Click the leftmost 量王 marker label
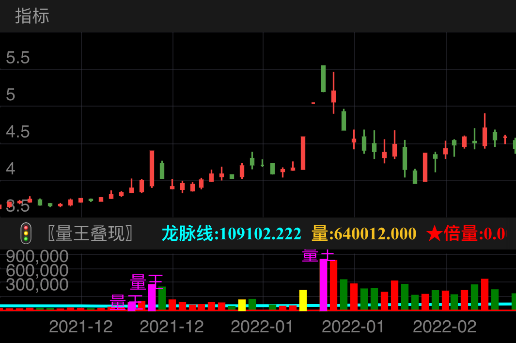Screen dimensions: 516x343 coord(125,301)
